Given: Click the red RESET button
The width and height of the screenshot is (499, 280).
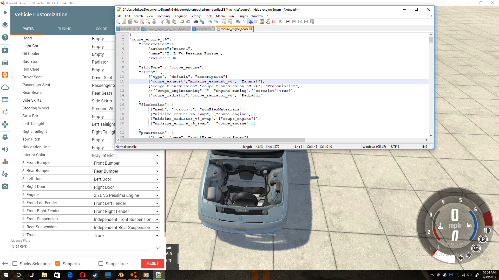Looking at the screenshot, I should click(153, 263).
